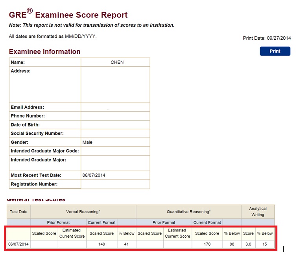Click the Phone Number: label
This screenshot has height=255, width=299.
point(28,116)
